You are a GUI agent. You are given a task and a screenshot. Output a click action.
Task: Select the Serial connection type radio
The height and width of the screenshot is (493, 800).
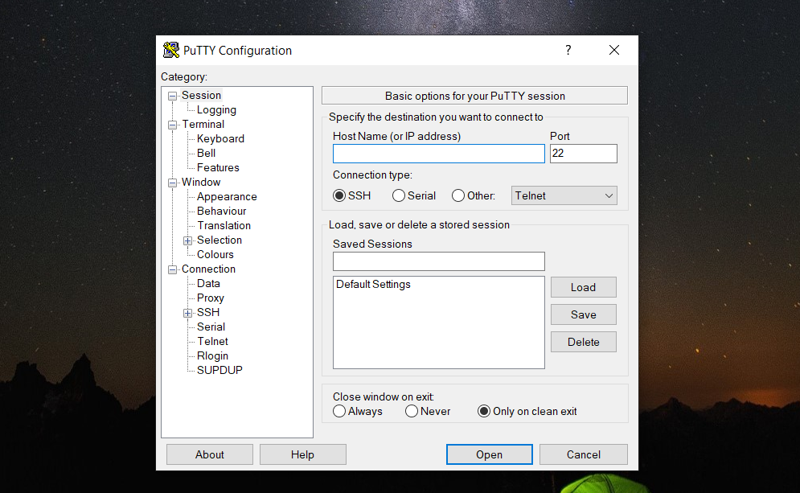[399, 195]
